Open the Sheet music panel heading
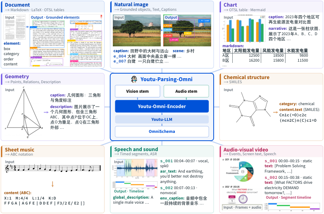Viewport: 324px width, 214px height. pos(19,150)
